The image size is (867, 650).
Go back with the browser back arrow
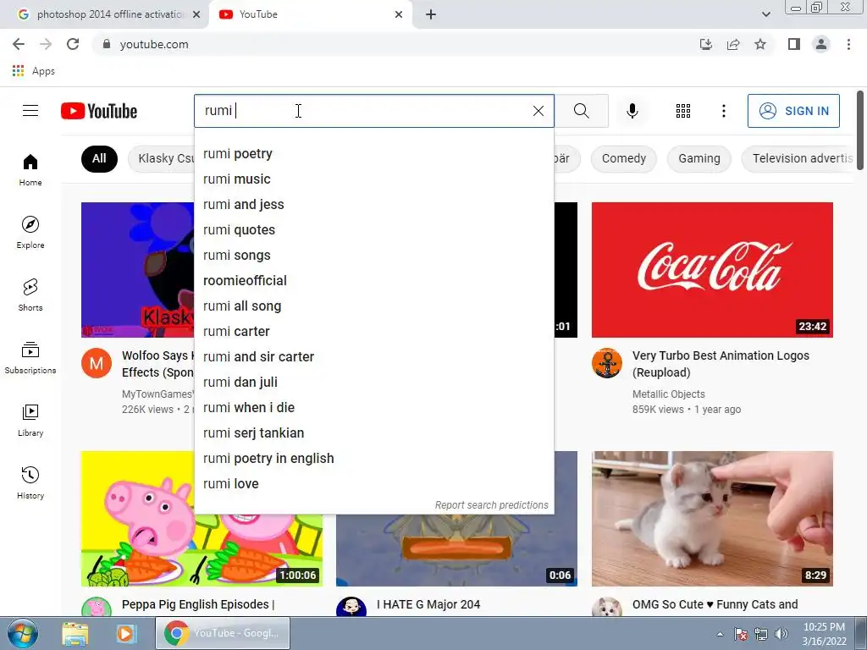[19, 44]
